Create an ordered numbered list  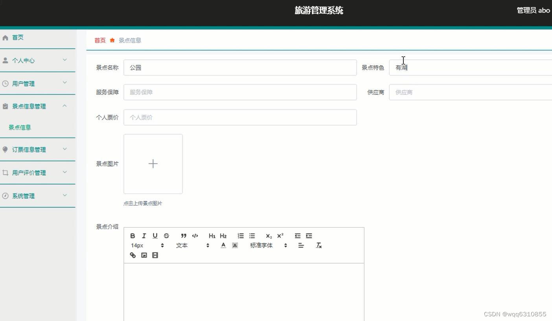[241, 236]
